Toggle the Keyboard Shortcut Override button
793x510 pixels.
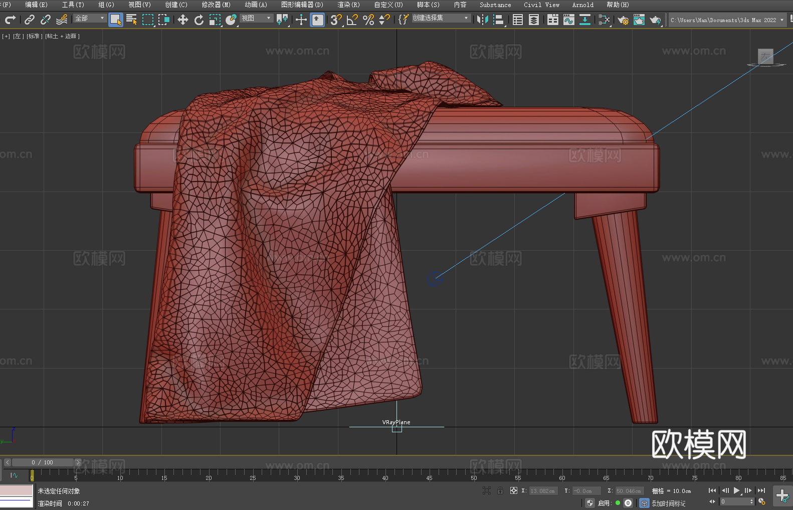pos(317,20)
